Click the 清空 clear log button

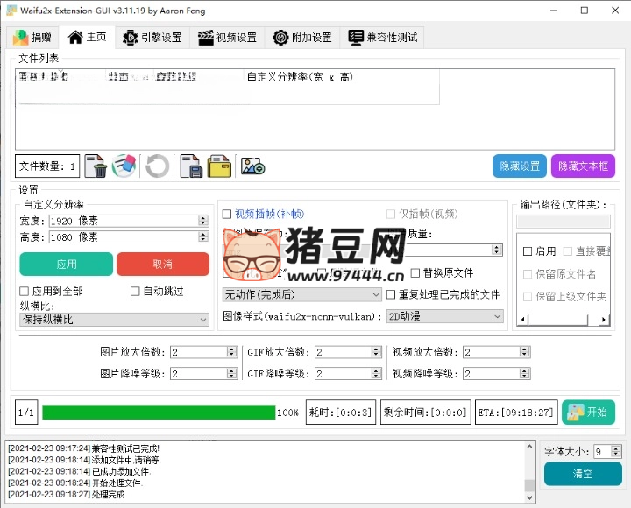(x=583, y=474)
